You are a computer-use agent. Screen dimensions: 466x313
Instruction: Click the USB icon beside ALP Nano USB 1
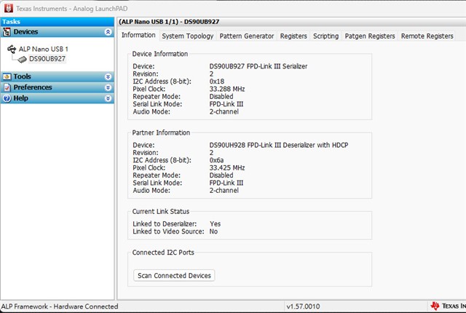12,49
